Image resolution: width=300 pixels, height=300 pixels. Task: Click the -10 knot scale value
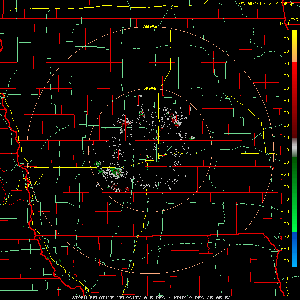tap(285, 162)
